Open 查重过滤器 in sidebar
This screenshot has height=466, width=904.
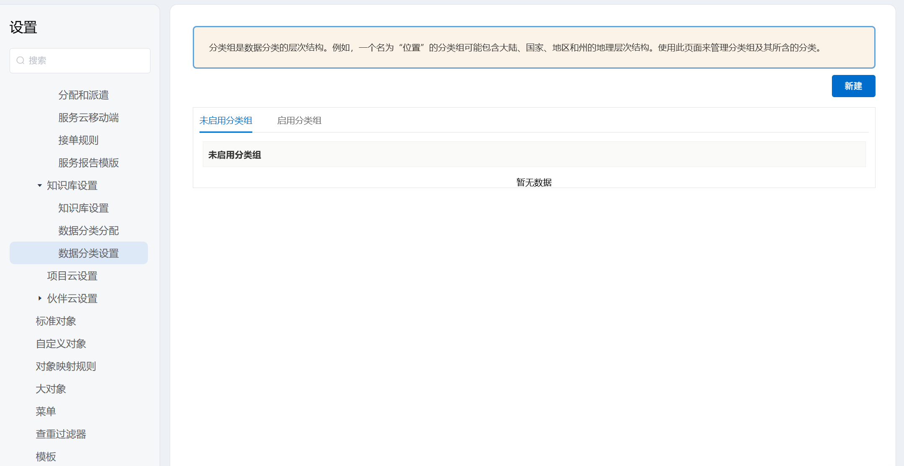61,434
